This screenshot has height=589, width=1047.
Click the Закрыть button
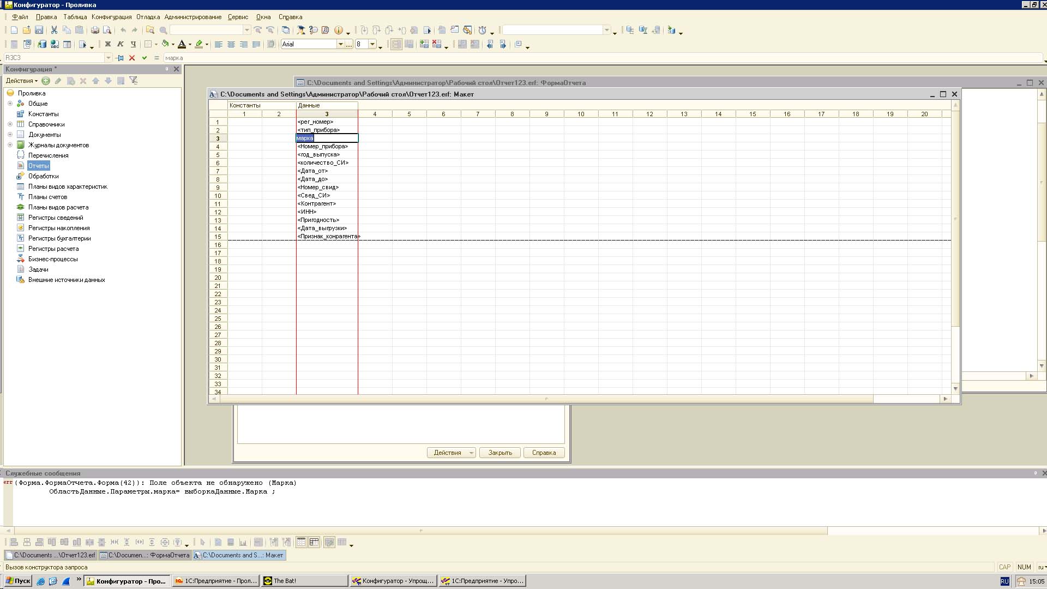(x=500, y=453)
